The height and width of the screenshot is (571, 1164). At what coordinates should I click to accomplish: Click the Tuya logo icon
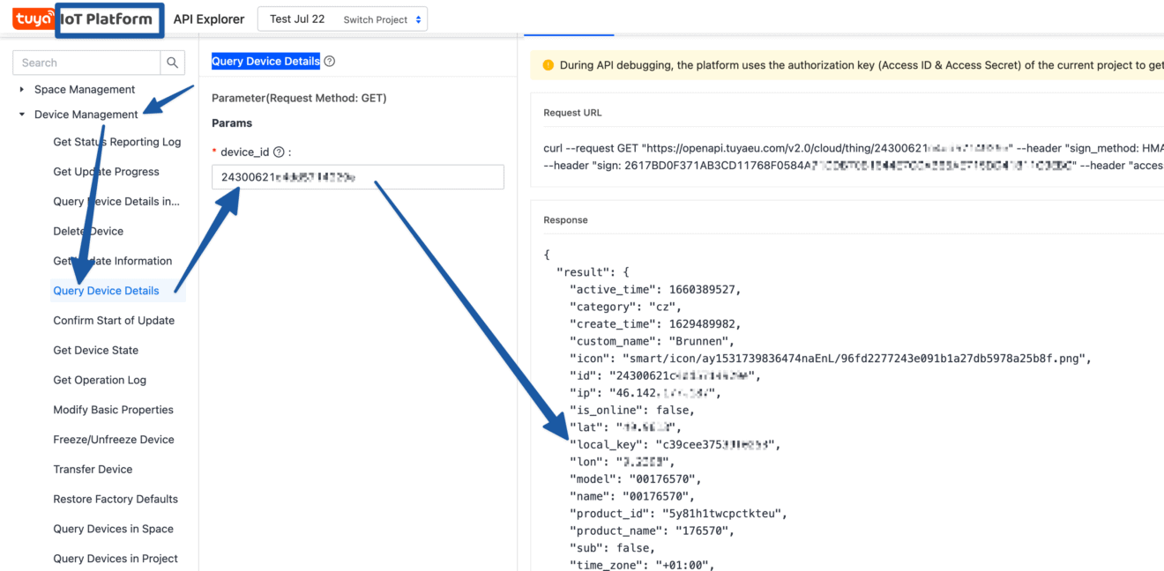34,19
